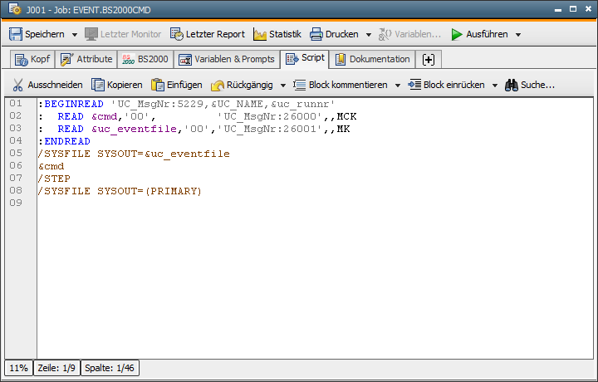Click the [+] add tab button
Image resolution: width=598 pixels, height=382 pixels.
(x=429, y=60)
